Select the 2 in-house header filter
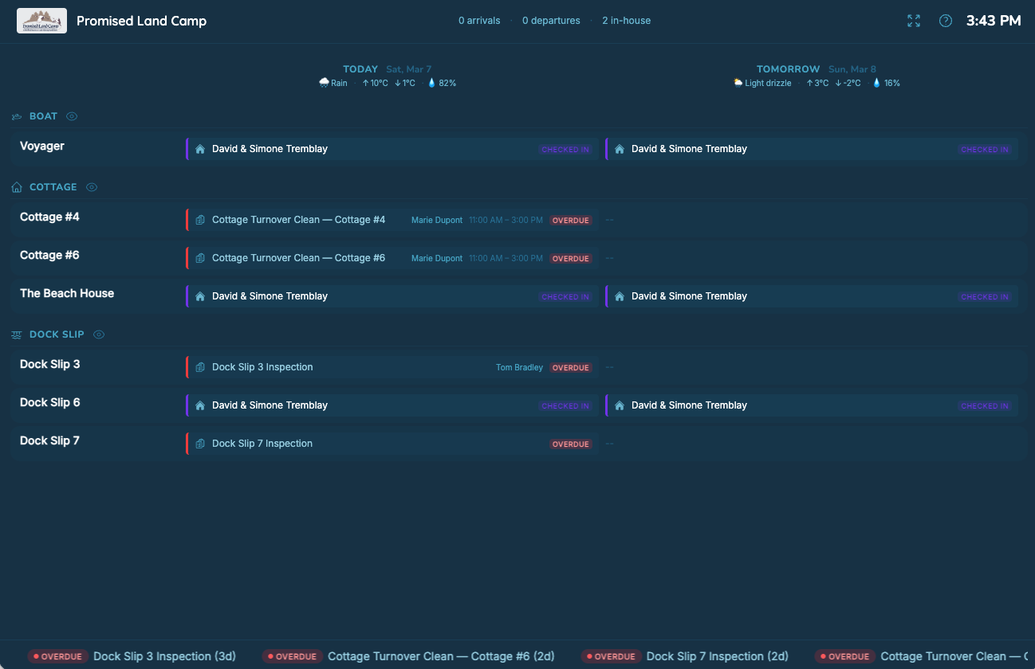The height and width of the screenshot is (669, 1035). click(626, 21)
